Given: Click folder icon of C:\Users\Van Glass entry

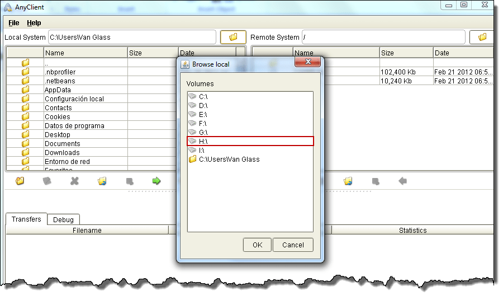Looking at the screenshot, I should tap(192, 159).
